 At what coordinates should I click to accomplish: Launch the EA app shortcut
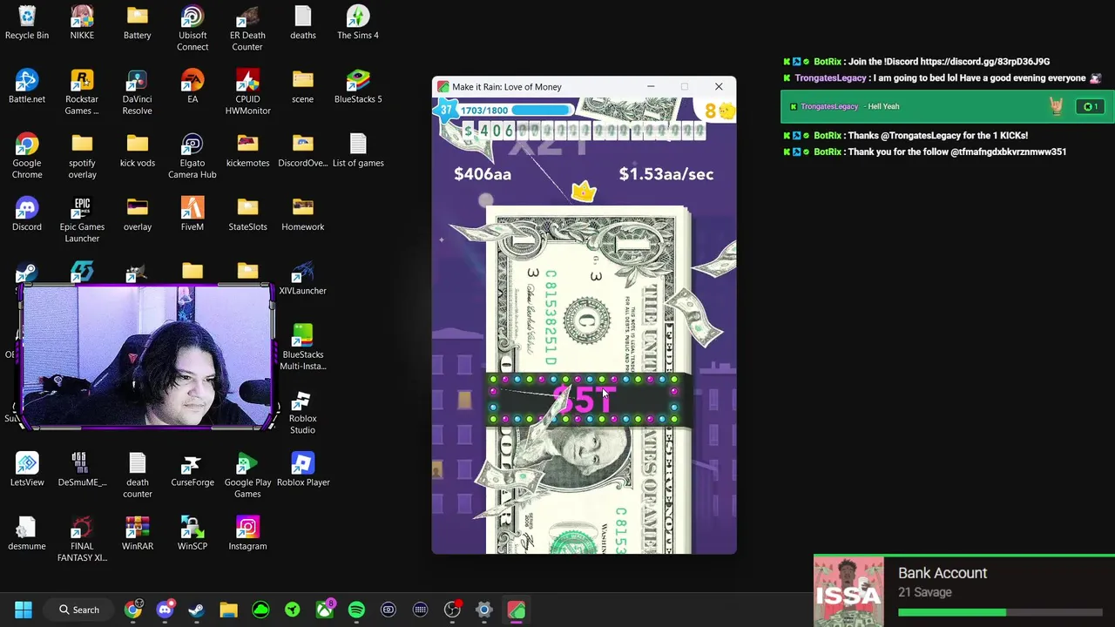pyautogui.click(x=193, y=86)
